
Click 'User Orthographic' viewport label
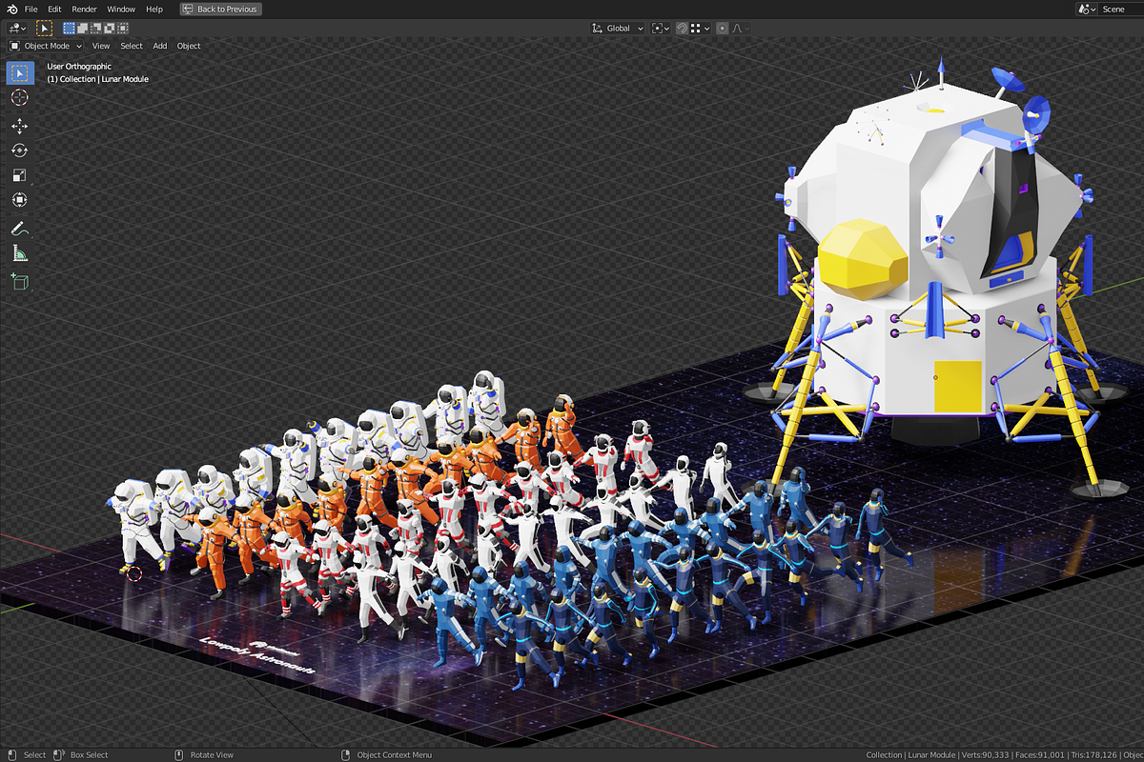click(x=79, y=67)
